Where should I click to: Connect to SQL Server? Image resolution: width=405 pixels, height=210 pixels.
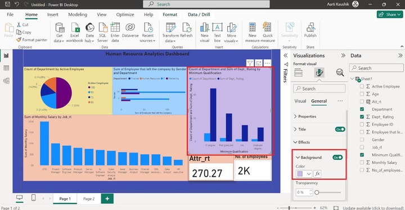click(x=102, y=33)
